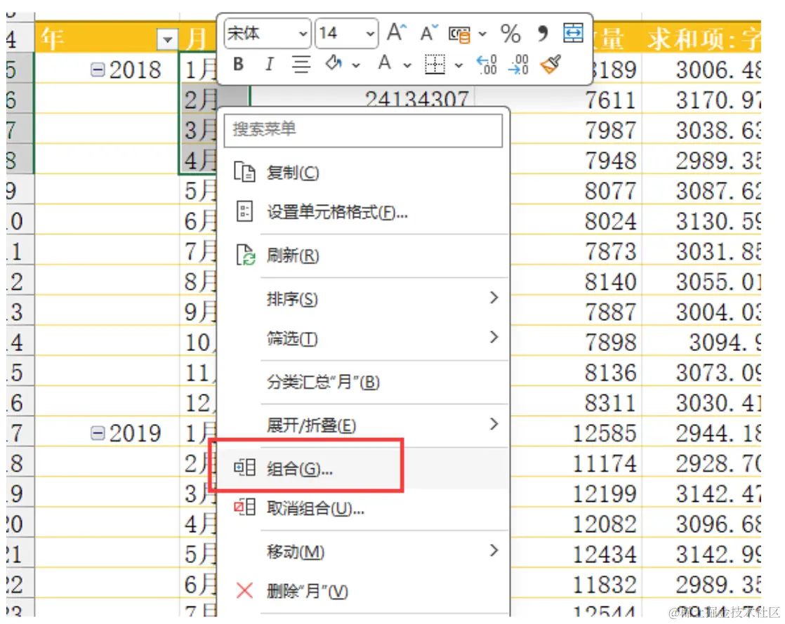Select the 2018 year cell

(107, 69)
